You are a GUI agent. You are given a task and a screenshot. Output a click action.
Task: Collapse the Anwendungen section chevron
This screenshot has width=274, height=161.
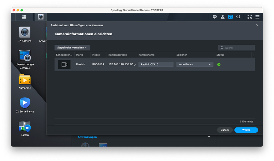pyautogui.click(x=209, y=136)
